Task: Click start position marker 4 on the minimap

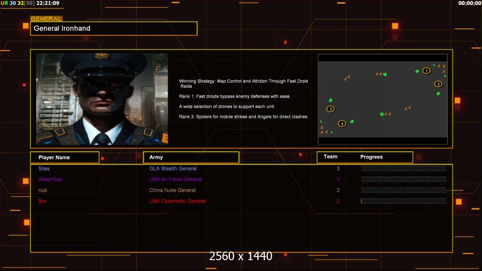Action: tap(342, 124)
